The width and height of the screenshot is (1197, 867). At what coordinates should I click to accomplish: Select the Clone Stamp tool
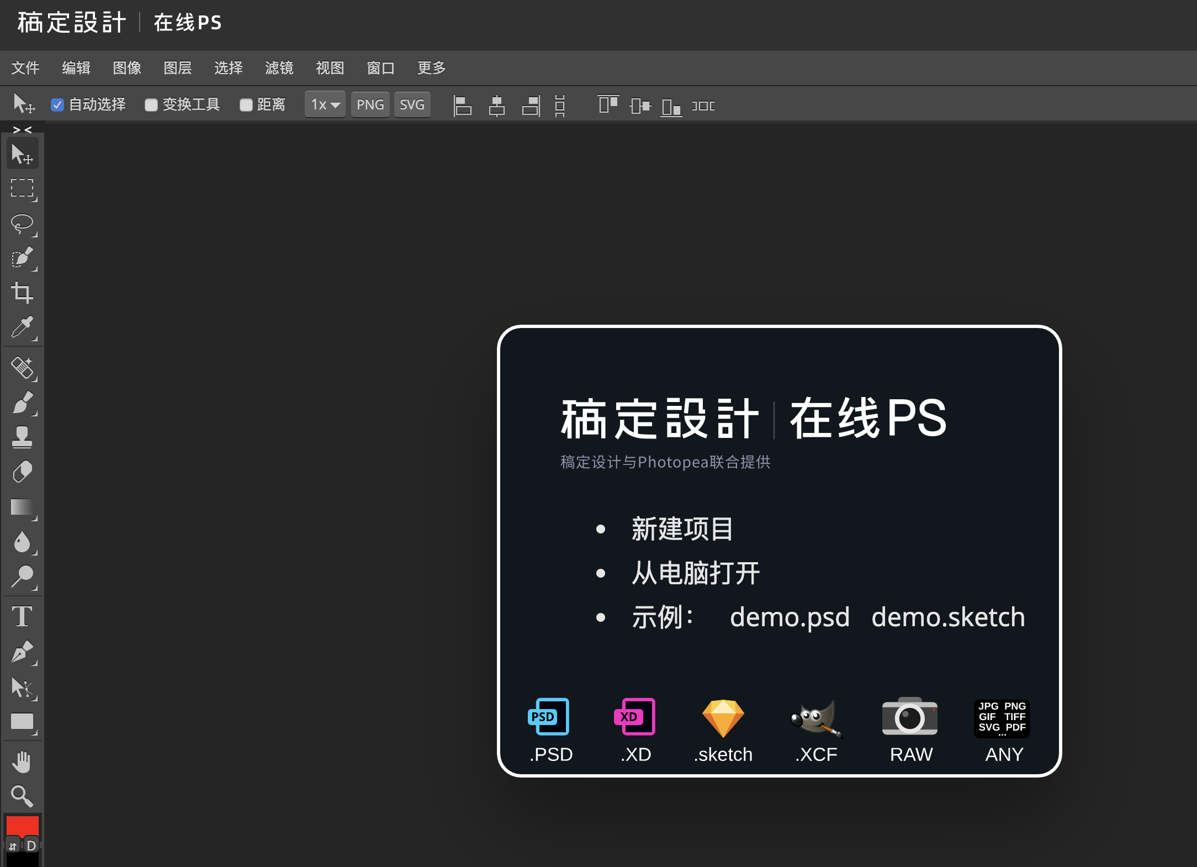click(22, 437)
